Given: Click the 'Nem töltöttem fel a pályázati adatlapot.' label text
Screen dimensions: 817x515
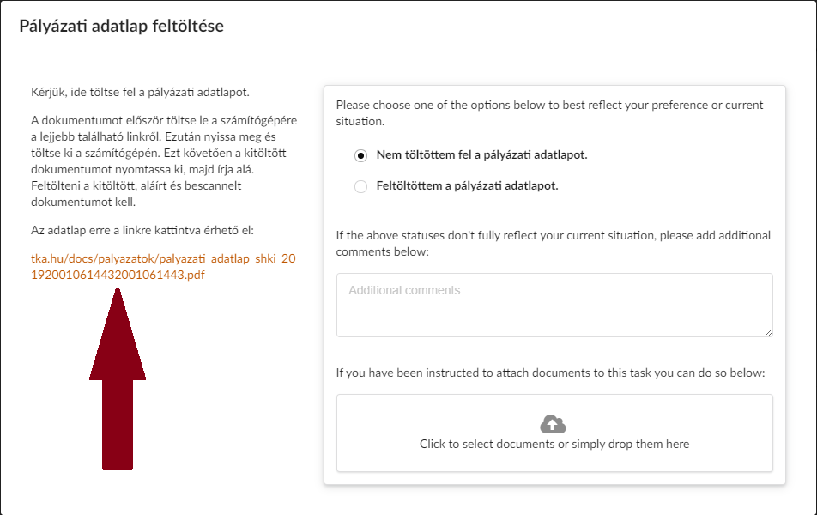Looking at the screenshot, I should click(481, 154).
